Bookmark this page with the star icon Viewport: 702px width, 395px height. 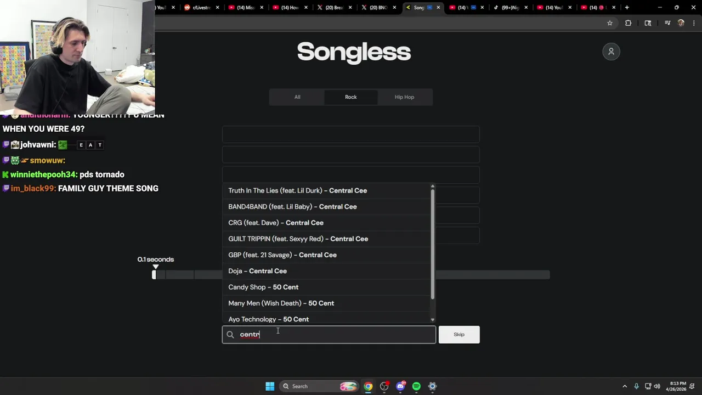point(609,23)
